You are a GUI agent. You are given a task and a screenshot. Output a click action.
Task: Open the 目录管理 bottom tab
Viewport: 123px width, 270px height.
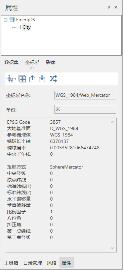[x=33, y=263]
